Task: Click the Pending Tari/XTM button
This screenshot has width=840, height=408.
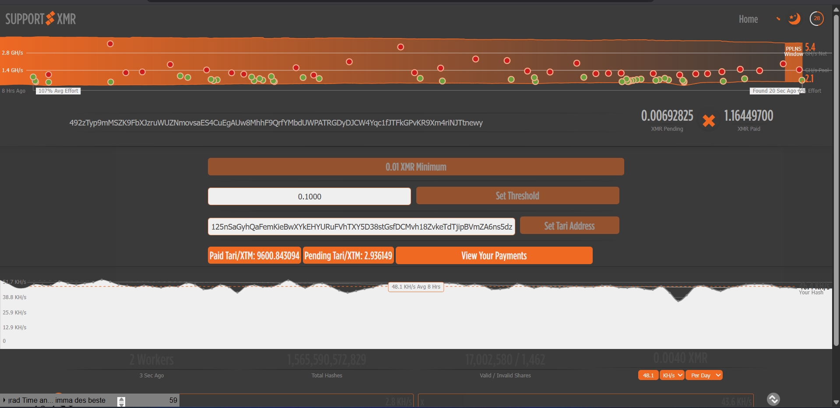Action: [348, 255]
